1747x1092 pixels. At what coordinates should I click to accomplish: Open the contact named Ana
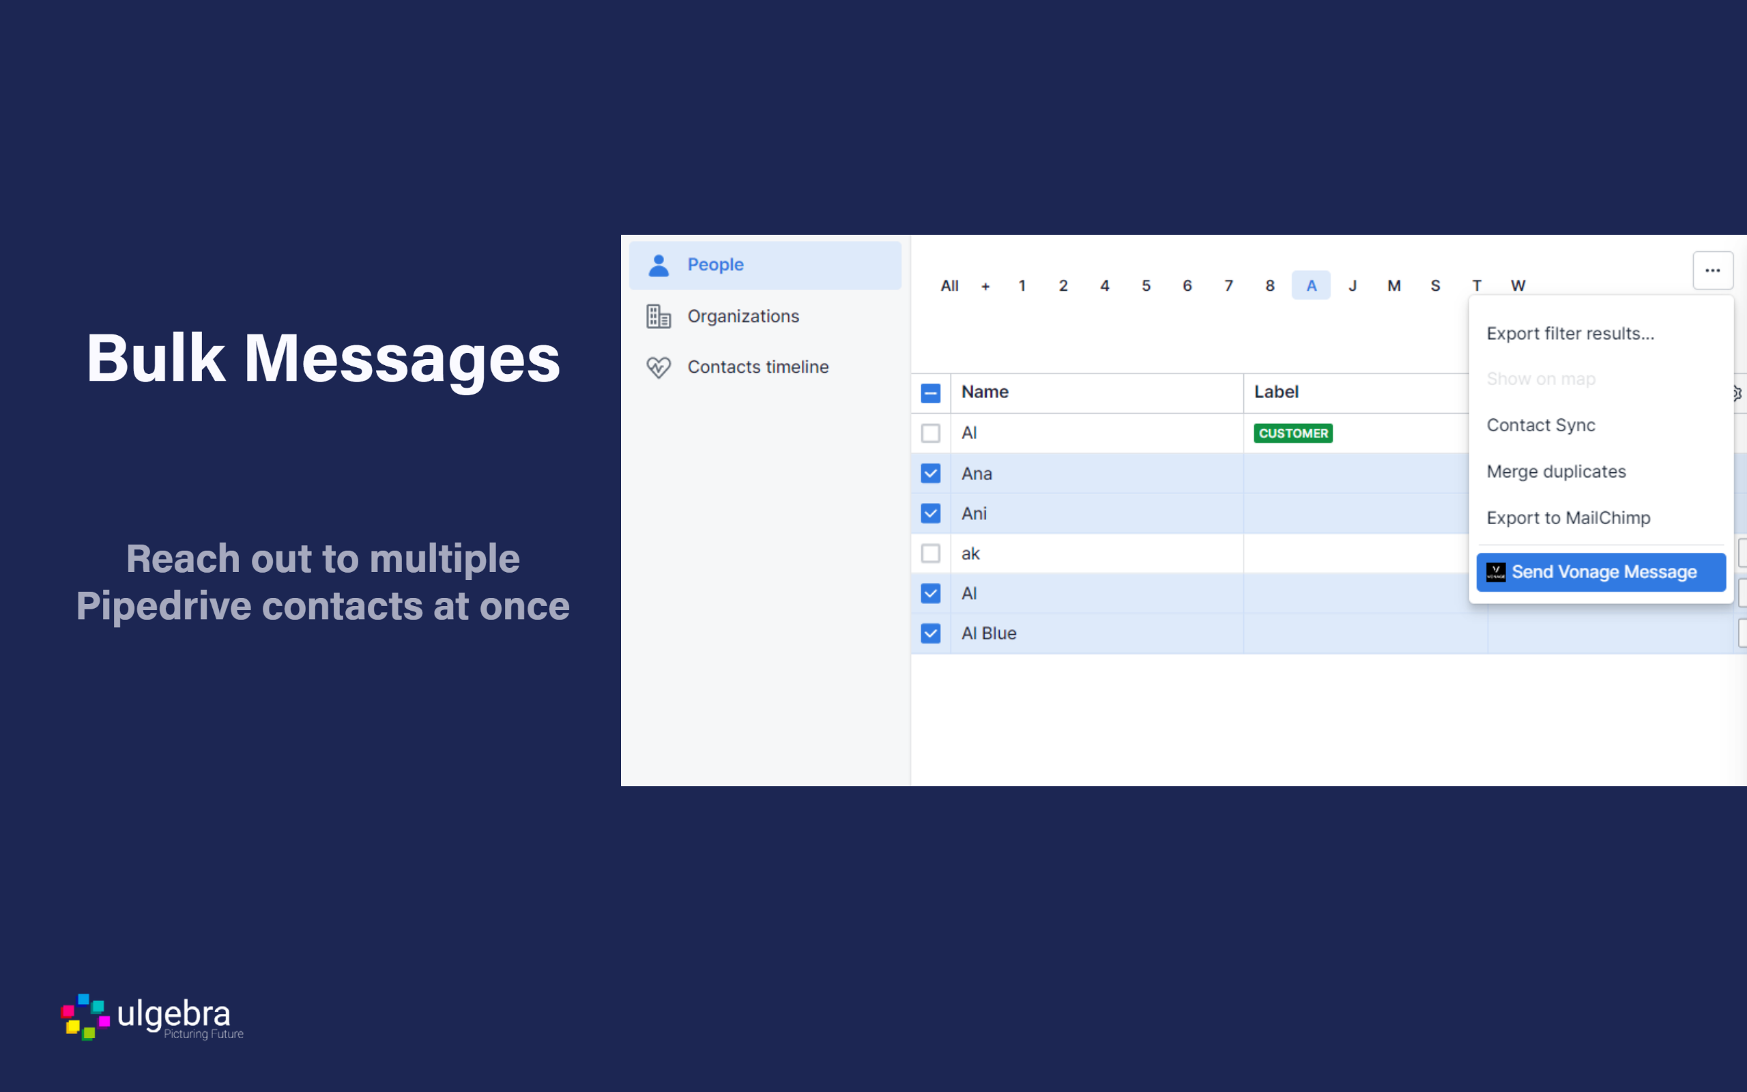coord(977,474)
